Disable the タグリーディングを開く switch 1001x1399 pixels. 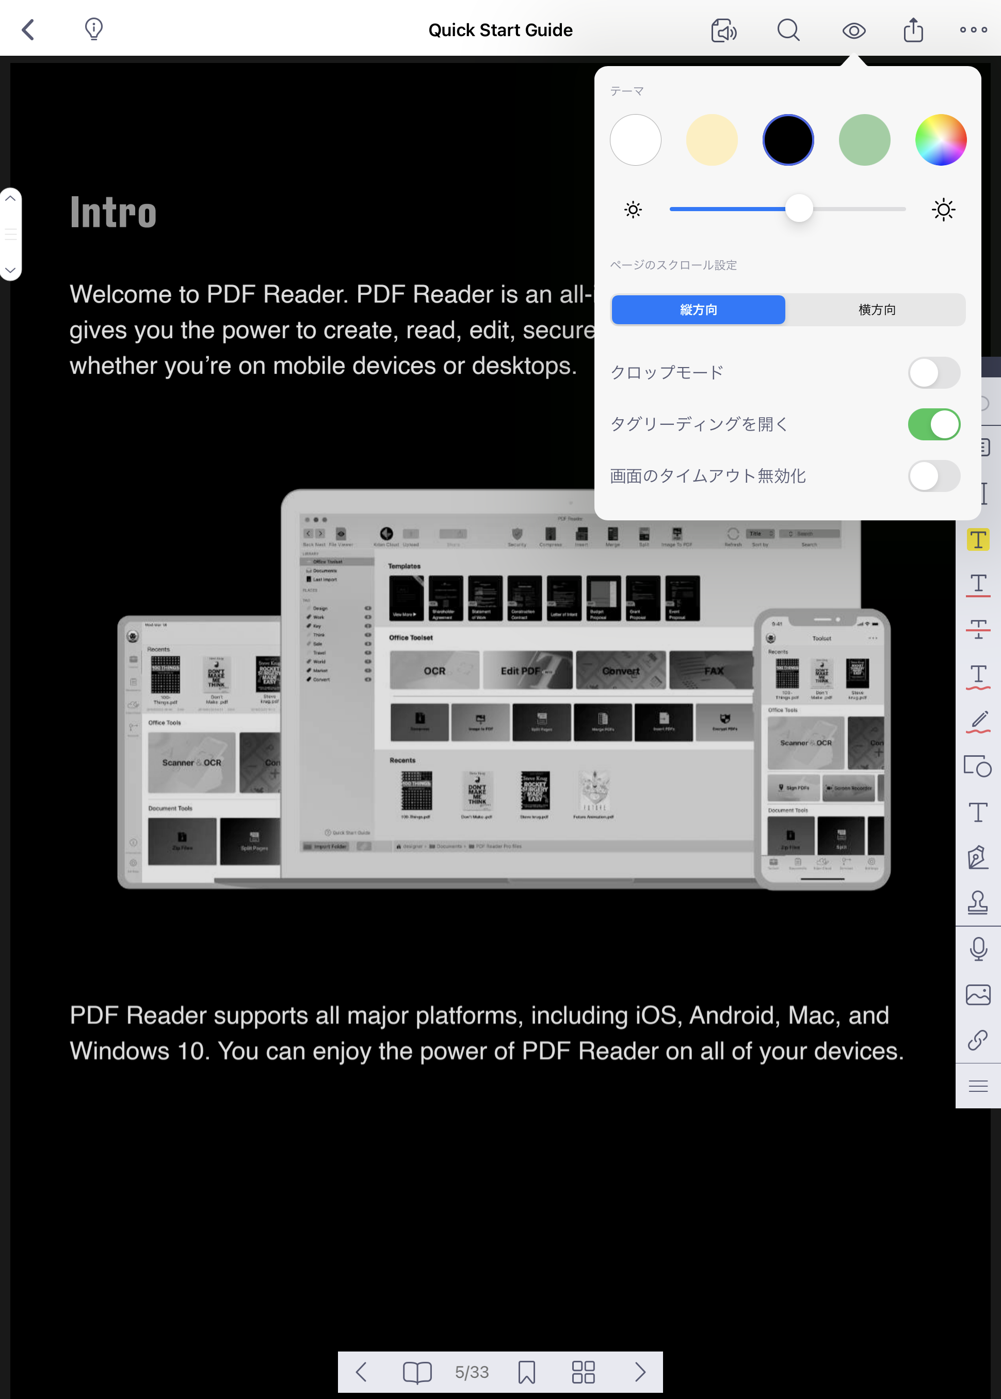tap(934, 424)
